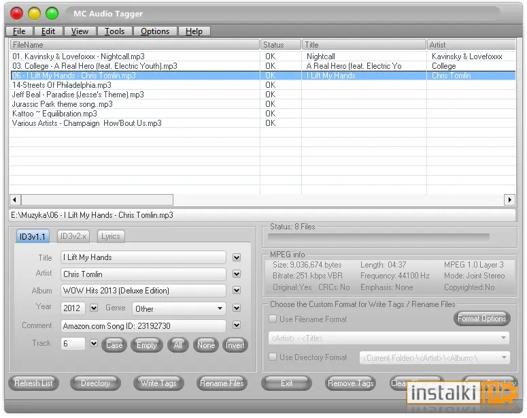Click the Case button

(x=114, y=345)
